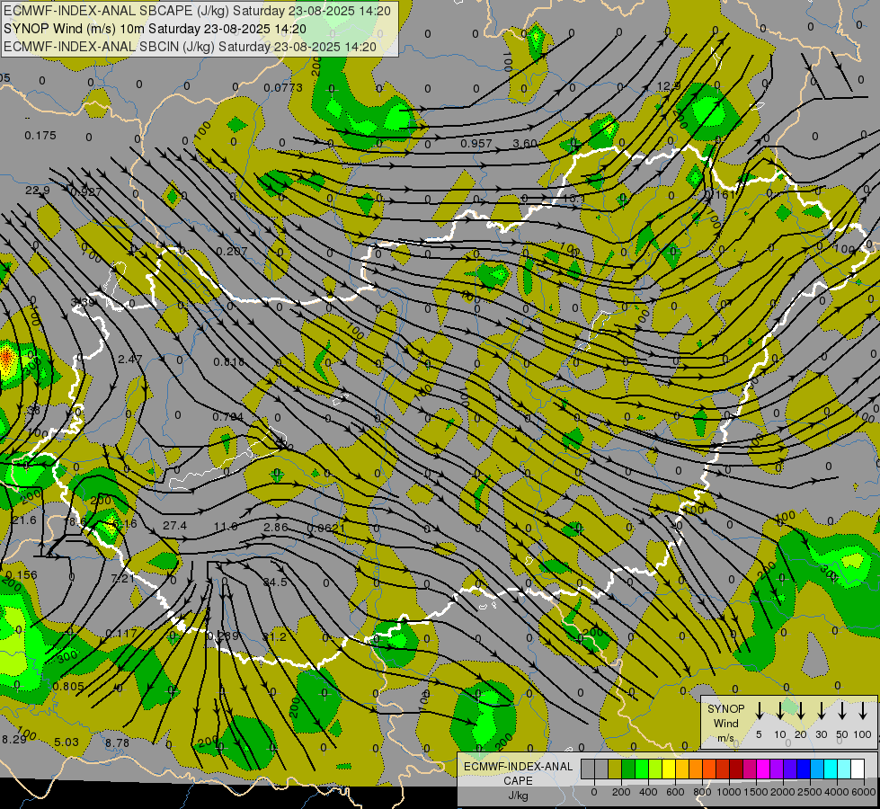Click the 10 m/s wind arrow in legend
Screen dimensions: 880x809
[779, 711]
